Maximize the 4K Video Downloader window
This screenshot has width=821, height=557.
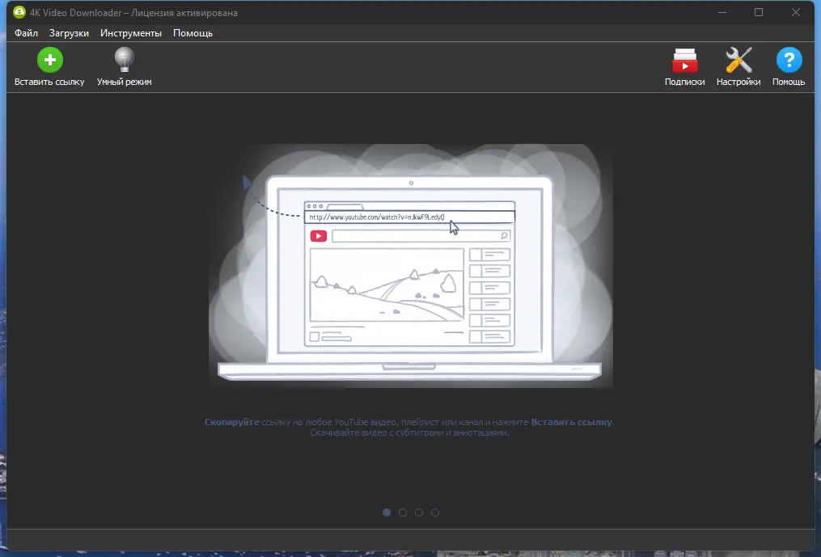[x=759, y=12]
